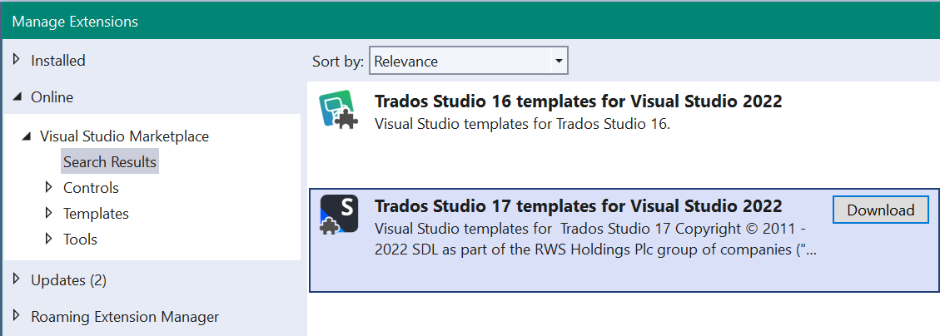Image resolution: width=940 pixels, height=336 pixels.
Task: Collapse the Online category arrow
Action: pos(17,97)
